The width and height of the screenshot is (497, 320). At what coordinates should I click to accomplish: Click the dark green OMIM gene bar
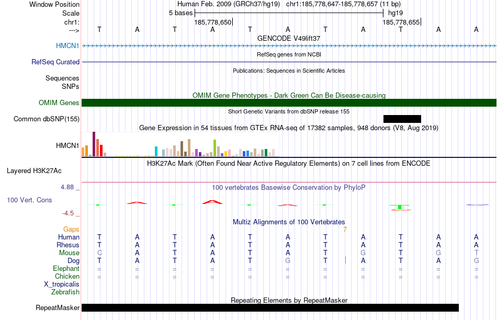point(289,102)
